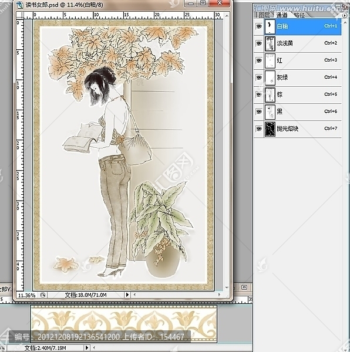Click the 淡浅黄 channel thumbnail

270,43
